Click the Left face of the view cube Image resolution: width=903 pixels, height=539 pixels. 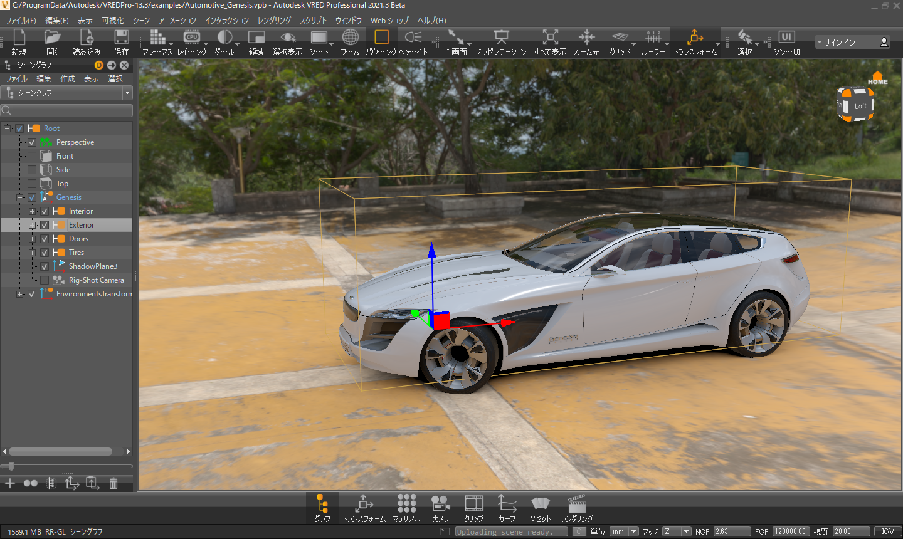(x=860, y=106)
